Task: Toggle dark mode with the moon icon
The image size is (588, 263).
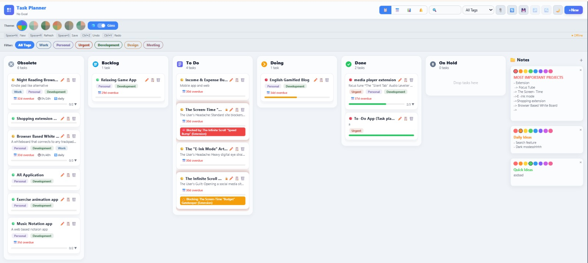Action: (x=558, y=10)
